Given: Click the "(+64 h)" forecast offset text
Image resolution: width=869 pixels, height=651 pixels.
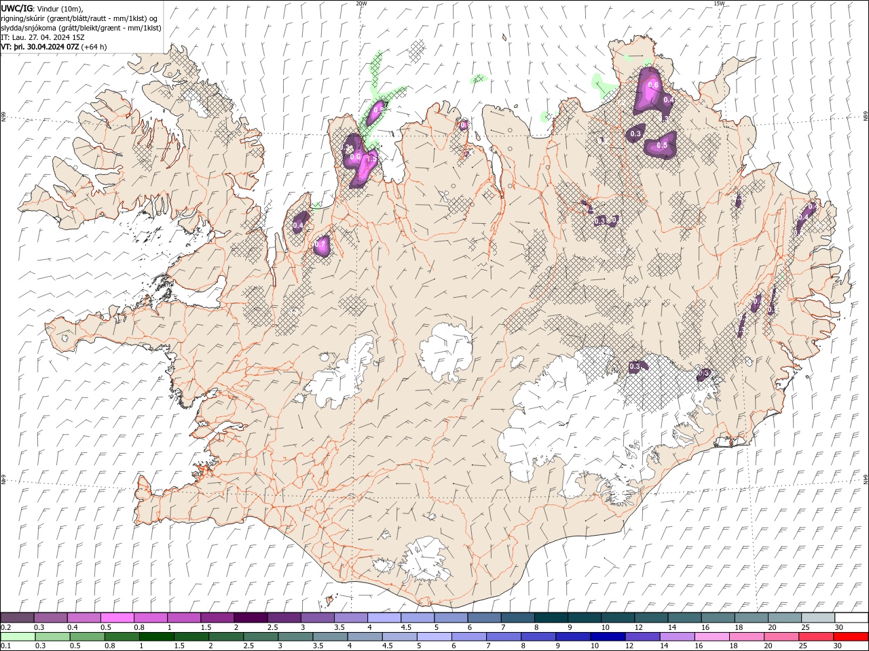Looking at the screenshot, I should (94, 47).
